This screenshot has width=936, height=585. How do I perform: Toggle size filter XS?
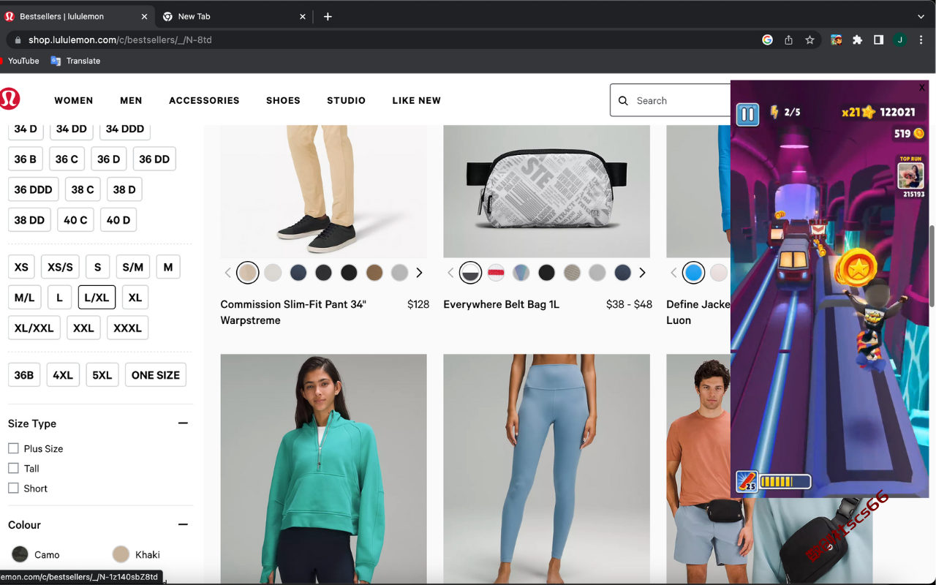[x=21, y=267]
